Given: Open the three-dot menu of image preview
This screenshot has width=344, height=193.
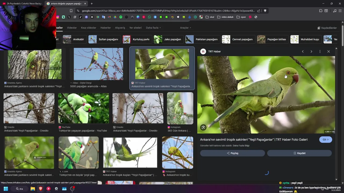Looking at the screenshot, I should (x=320, y=51).
